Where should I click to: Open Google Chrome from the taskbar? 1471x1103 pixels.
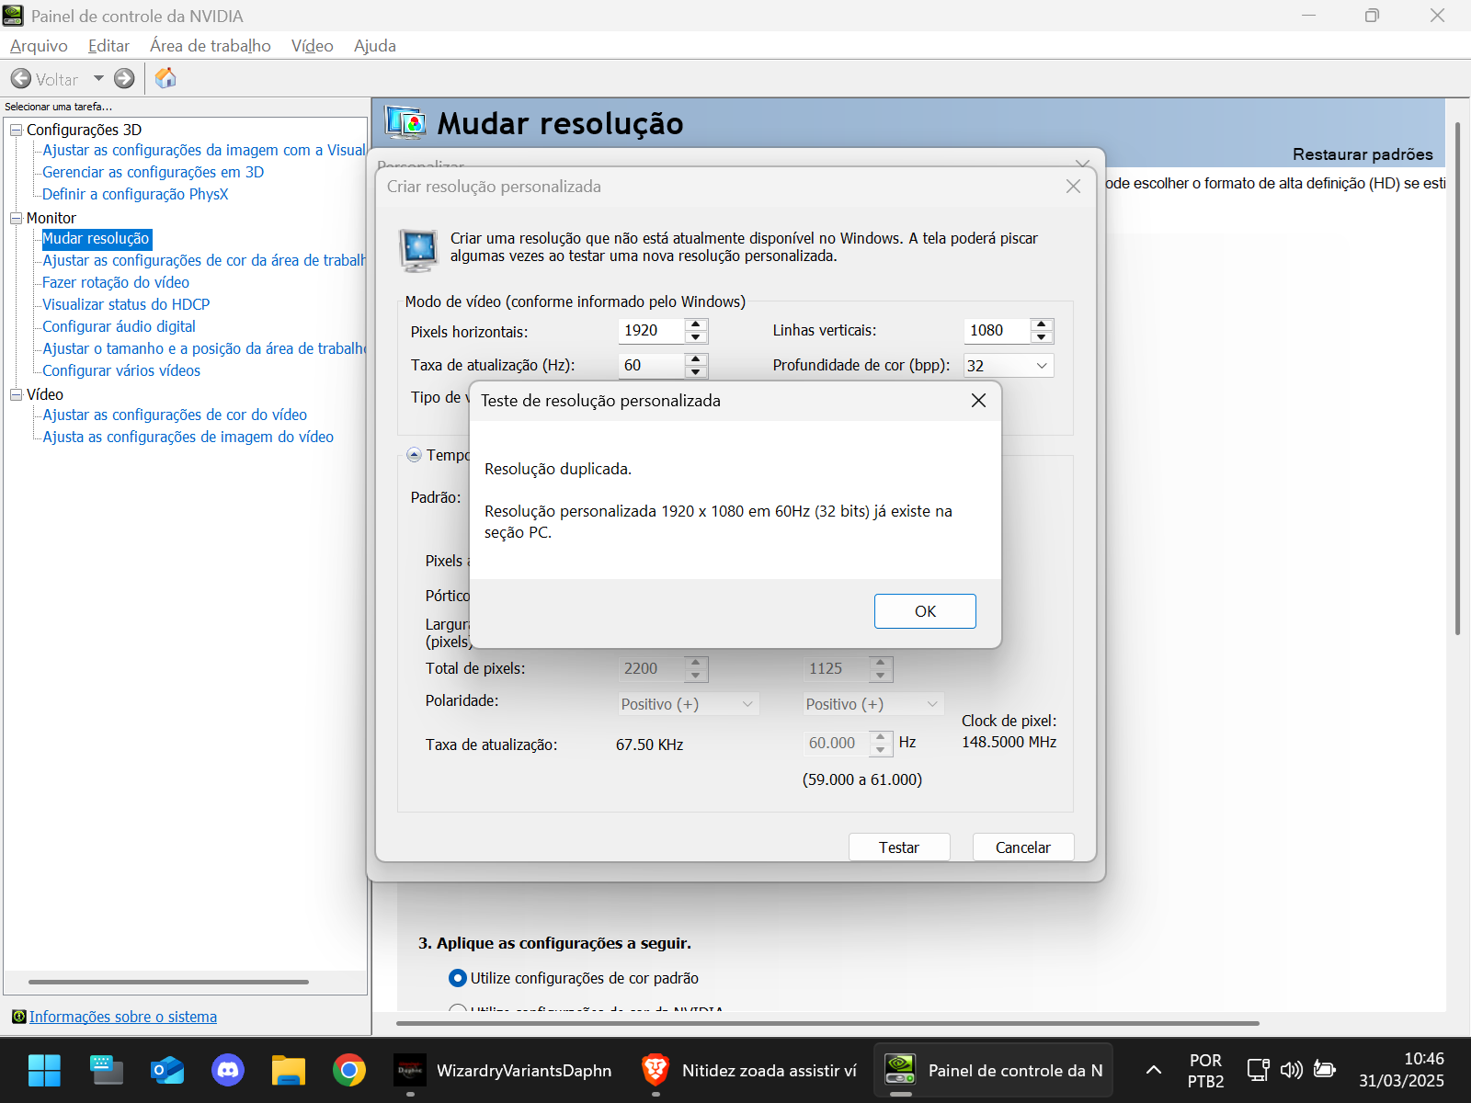(349, 1070)
